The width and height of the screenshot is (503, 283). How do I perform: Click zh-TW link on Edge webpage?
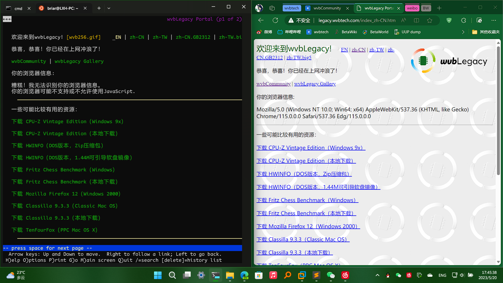376,50
